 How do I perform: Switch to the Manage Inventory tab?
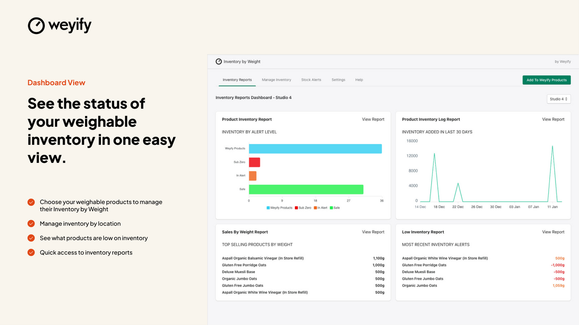[276, 80]
